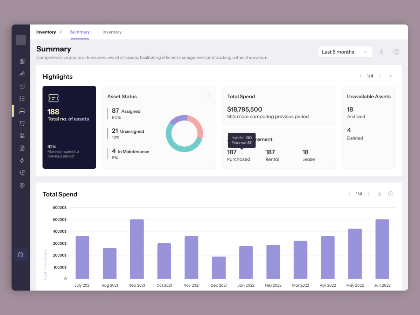The width and height of the screenshot is (420, 315).
Task: Switch to the Inventory tab
Action: click(112, 32)
